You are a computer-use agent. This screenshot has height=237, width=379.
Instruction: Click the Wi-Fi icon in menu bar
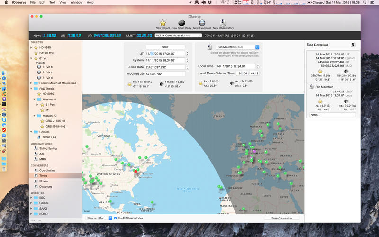(223, 2)
